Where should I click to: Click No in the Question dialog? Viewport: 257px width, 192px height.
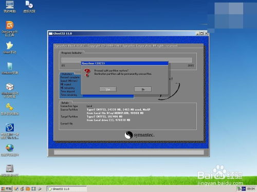pyautogui.click(x=143, y=89)
